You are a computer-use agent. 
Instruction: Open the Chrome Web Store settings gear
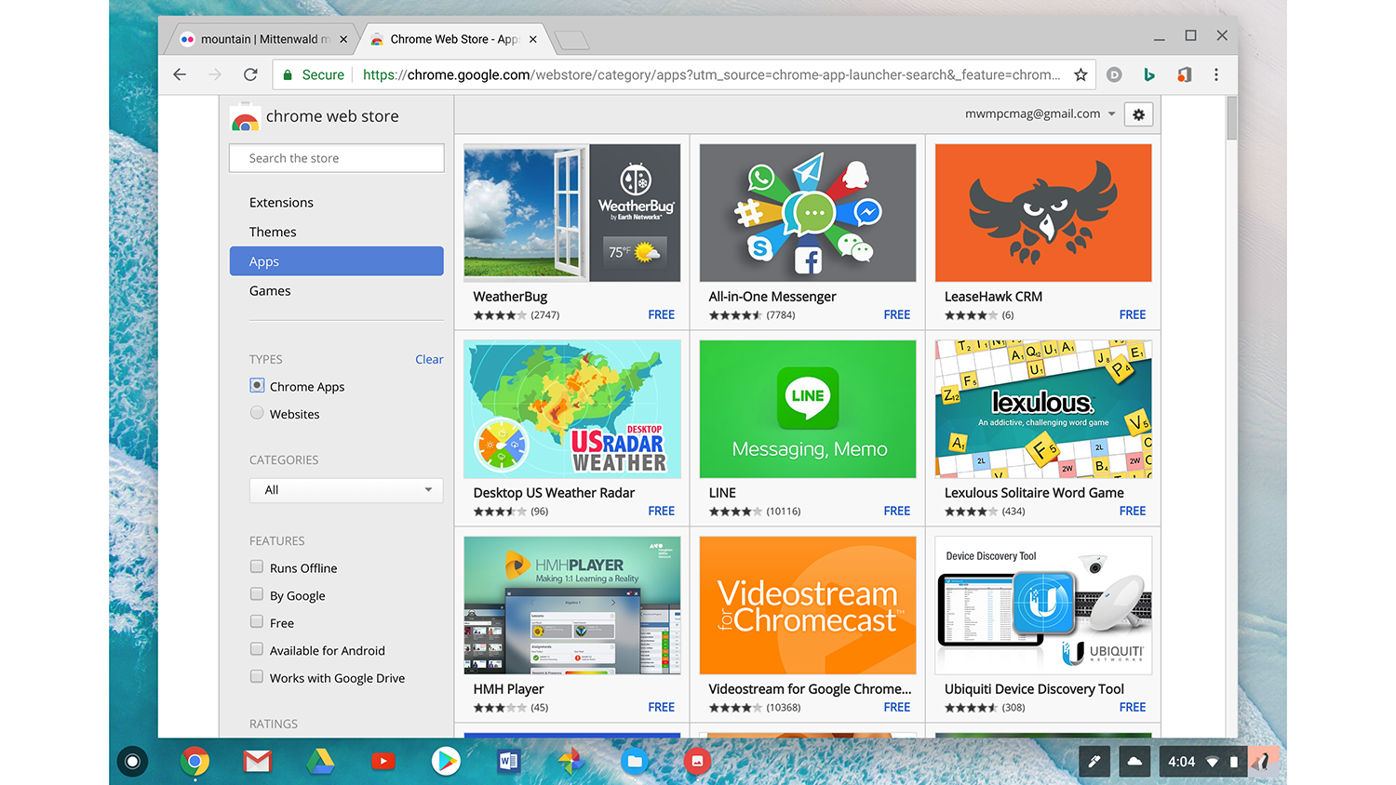[x=1138, y=113]
